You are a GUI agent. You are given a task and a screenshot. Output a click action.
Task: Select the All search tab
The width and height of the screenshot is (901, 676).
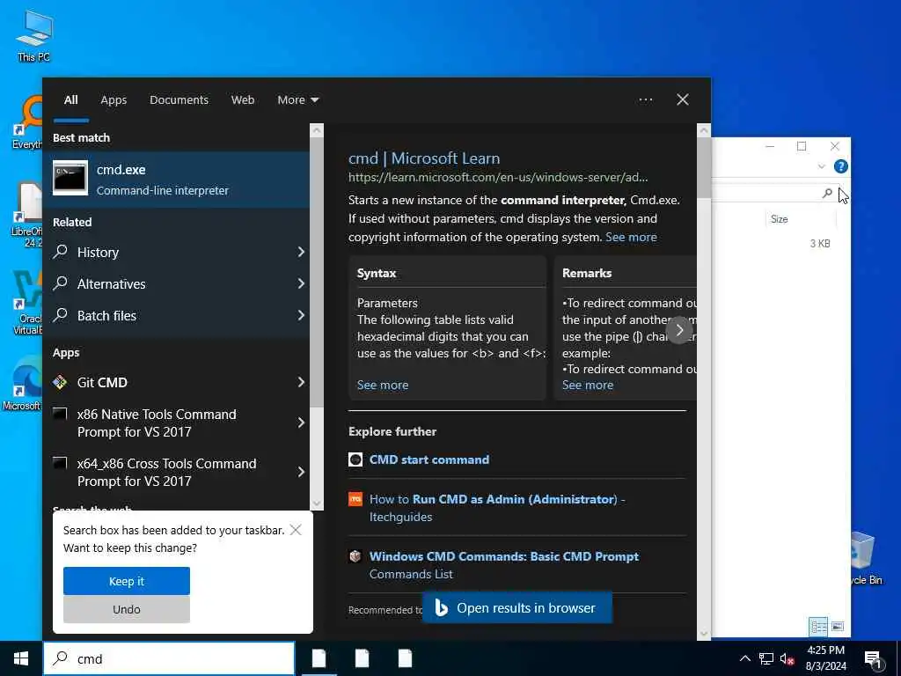tap(70, 100)
